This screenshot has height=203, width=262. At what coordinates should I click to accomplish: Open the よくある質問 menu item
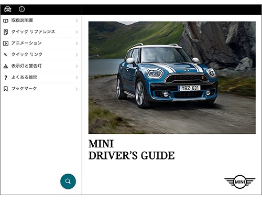point(41,78)
